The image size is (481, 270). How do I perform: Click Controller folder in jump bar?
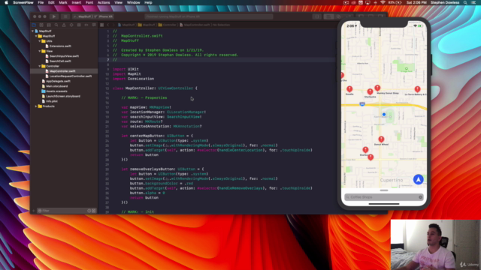[167, 25]
